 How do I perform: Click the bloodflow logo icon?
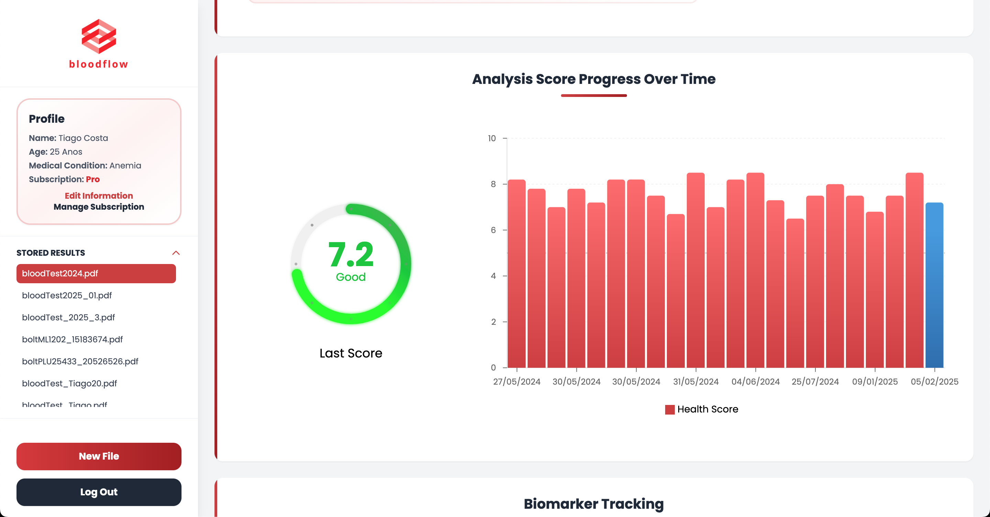[x=99, y=36]
